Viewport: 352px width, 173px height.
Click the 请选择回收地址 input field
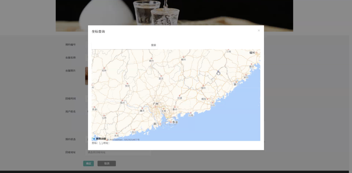118,152
